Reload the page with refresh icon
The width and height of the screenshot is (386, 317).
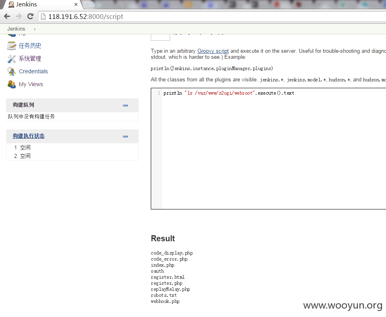click(x=30, y=17)
